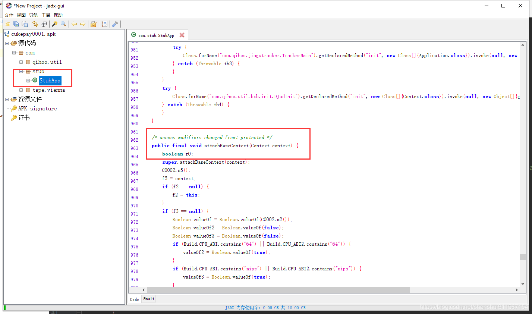
Task: Expand the qihoo.util package
Action: tap(21, 62)
